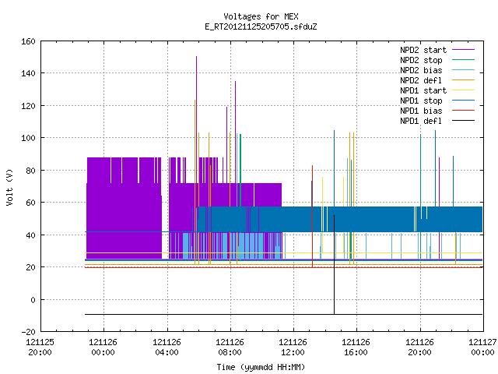Image resolution: width=498 pixels, height=374 pixels.
Task: Select the NPD1 stop legend label
Action: point(421,101)
